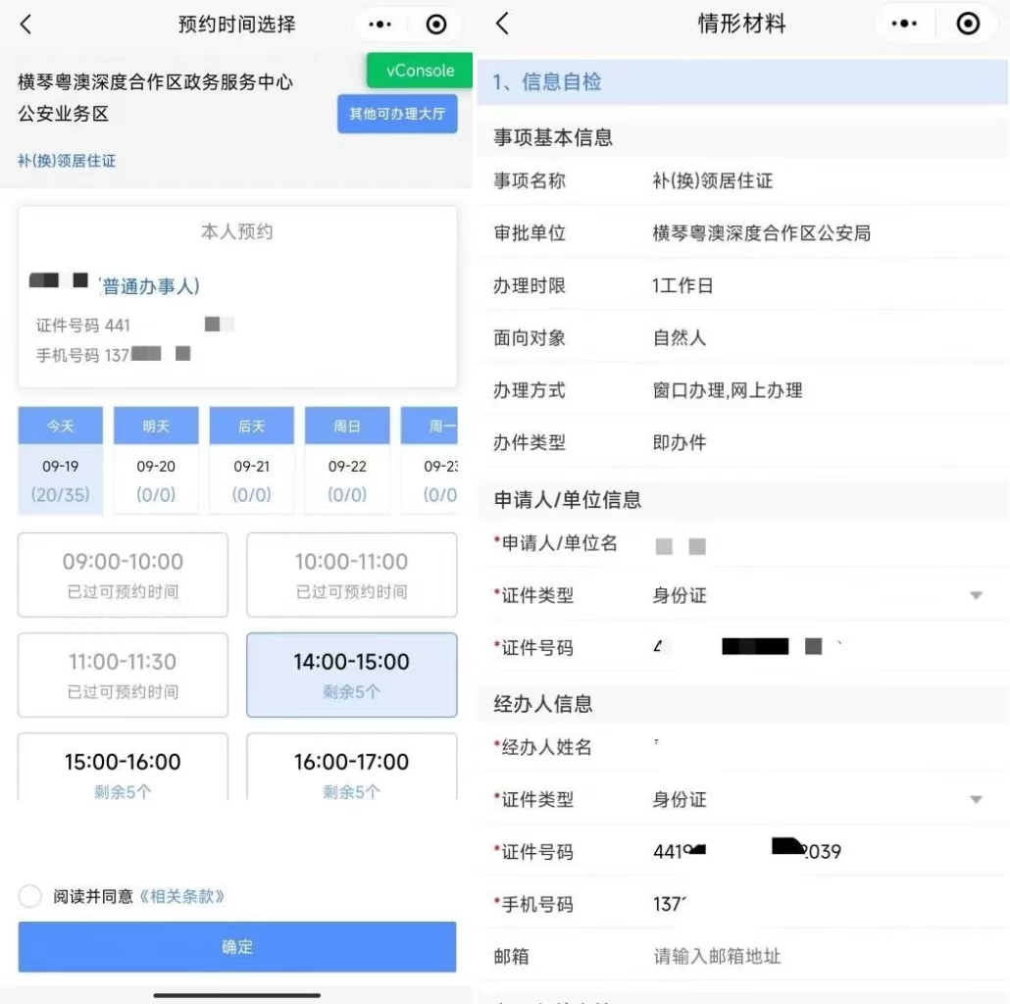Tap the left mini-program close circle icon
1010x1004 pixels.
[436, 25]
